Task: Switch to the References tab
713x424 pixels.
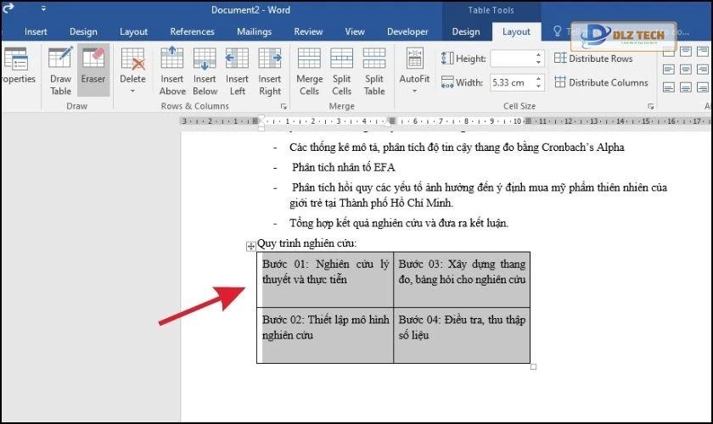Action: pyautogui.click(x=192, y=32)
